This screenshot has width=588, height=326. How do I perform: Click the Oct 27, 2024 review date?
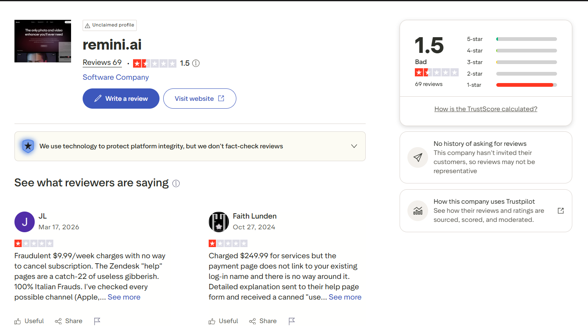(254, 227)
